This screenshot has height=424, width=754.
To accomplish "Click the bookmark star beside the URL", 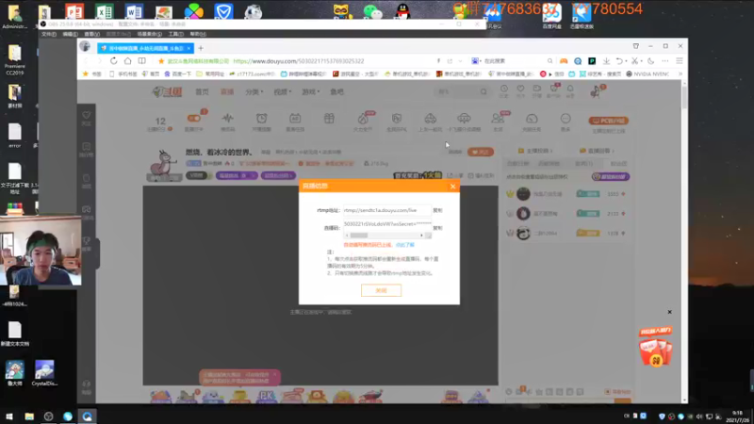I will (x=161, y=61).
